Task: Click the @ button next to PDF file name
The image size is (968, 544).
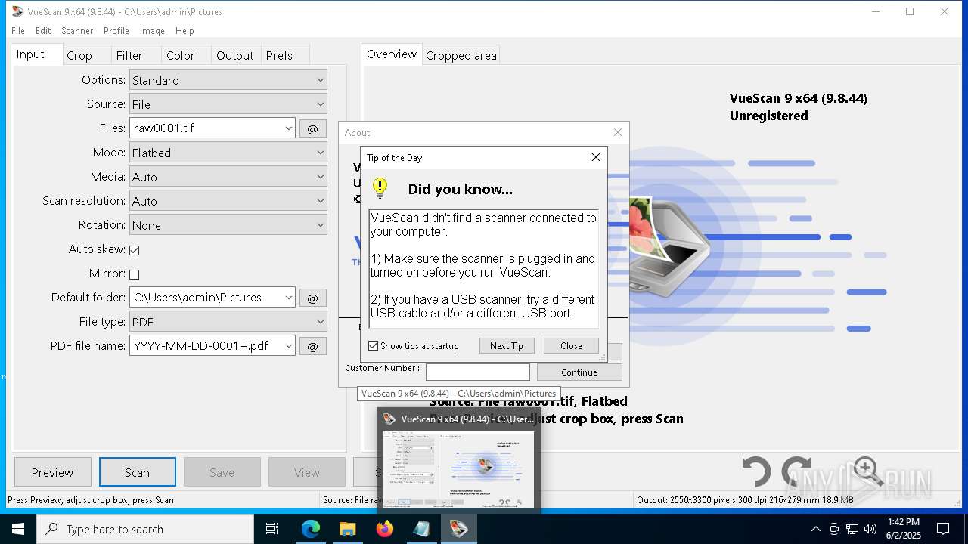Action: 312,346
